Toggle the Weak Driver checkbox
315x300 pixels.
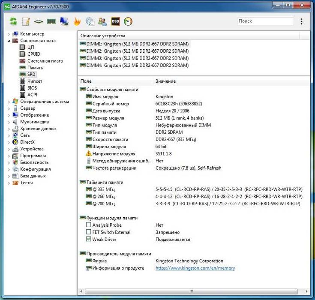click(x=88, y=239)
